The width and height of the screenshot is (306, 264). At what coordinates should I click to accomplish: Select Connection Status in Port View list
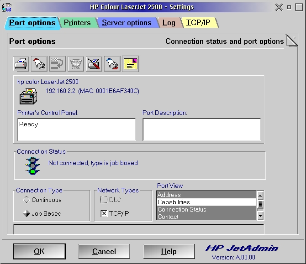coord(206,209)
